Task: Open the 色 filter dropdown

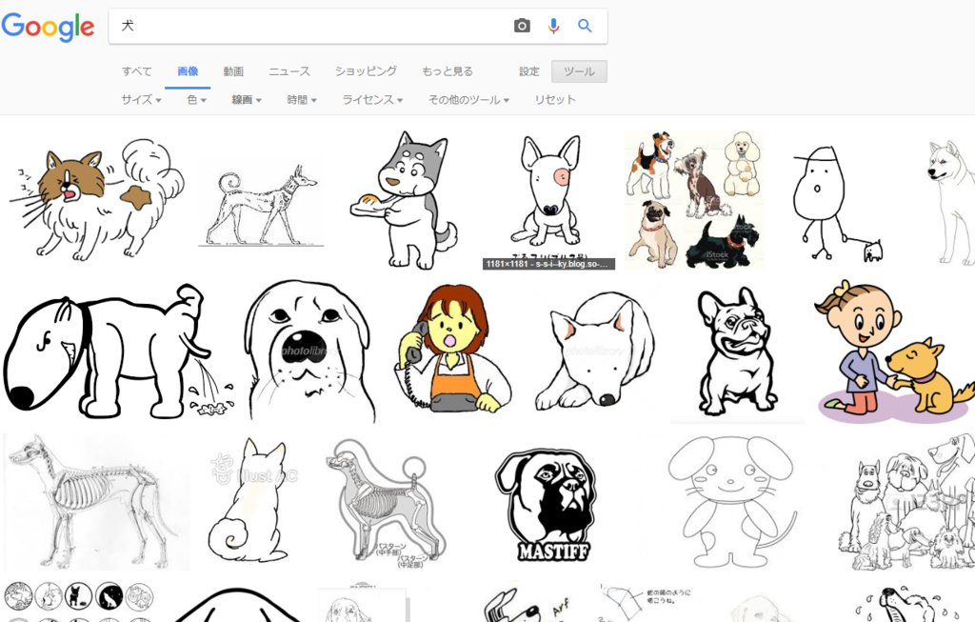Action: pos(196,99)
